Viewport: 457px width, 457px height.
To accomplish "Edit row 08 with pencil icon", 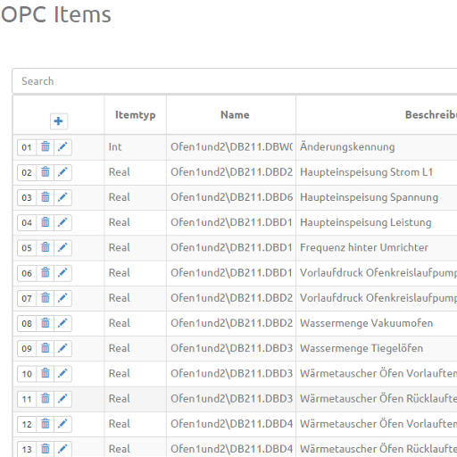I will [x=62, y=323].
